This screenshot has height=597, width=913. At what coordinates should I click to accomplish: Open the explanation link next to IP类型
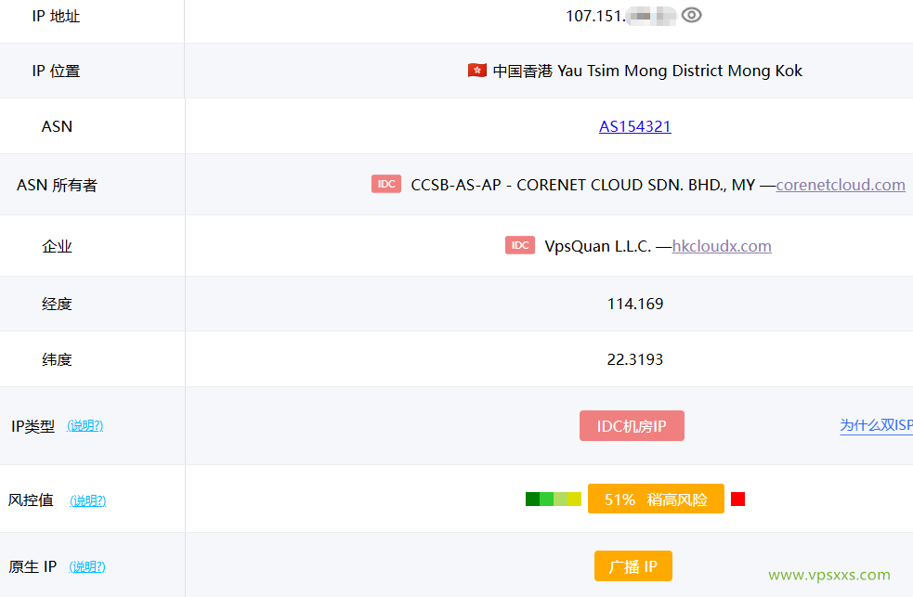point(85,426)
